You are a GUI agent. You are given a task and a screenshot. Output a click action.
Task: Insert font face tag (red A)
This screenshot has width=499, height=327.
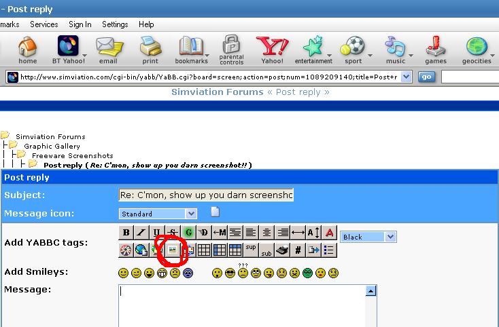click(329, 233)
